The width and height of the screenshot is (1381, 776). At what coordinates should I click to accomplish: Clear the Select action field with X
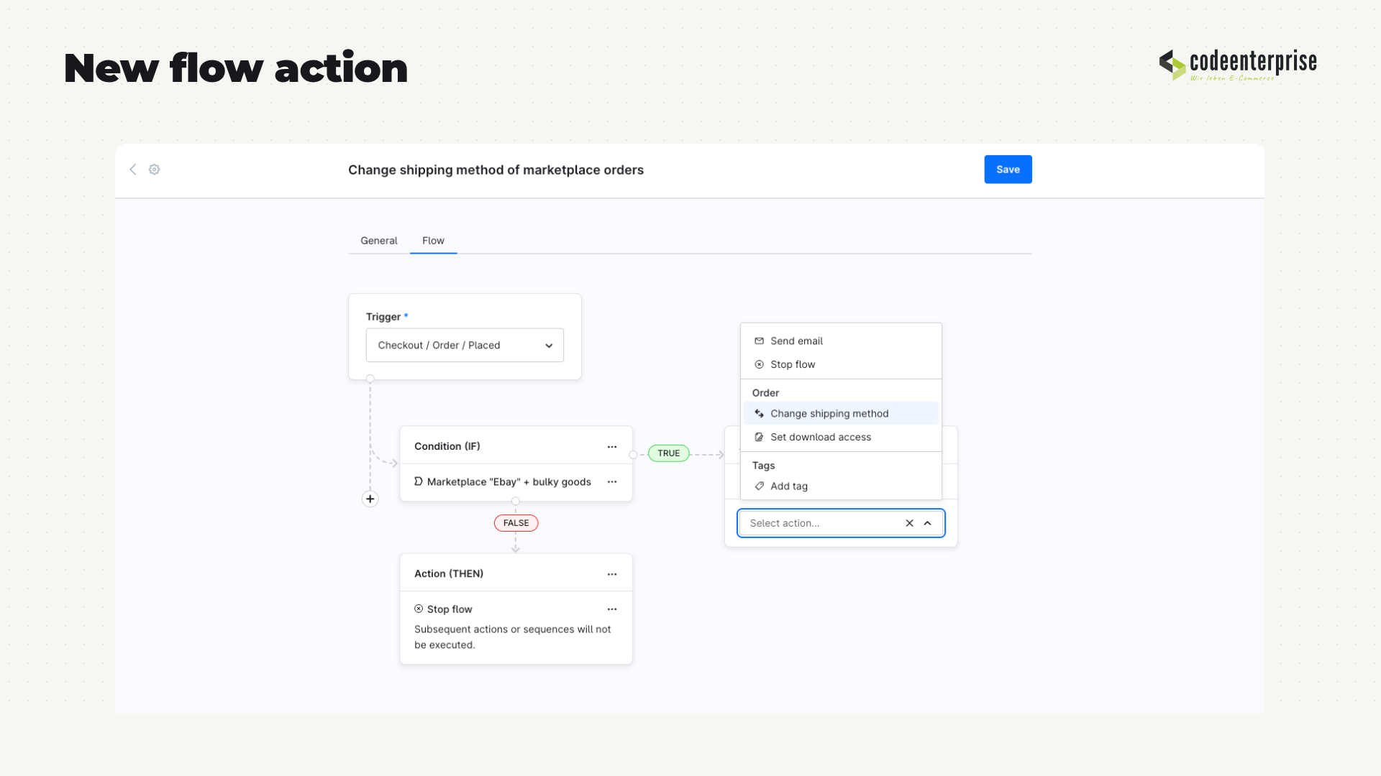coord(909,523)
